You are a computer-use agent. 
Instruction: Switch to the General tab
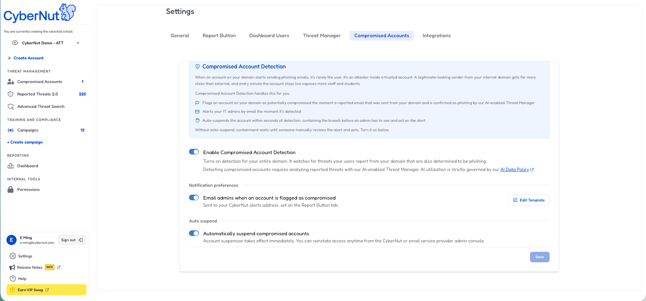(x=180, y=36)
